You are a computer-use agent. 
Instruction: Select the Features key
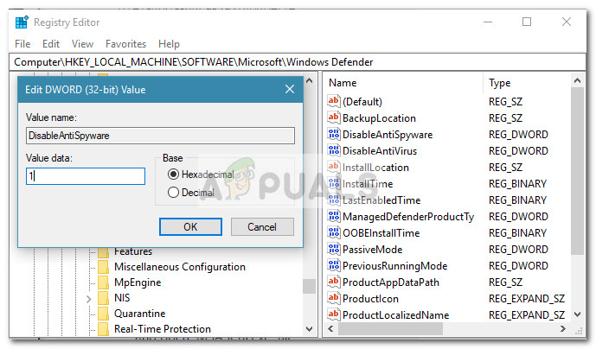click(133, 252)
